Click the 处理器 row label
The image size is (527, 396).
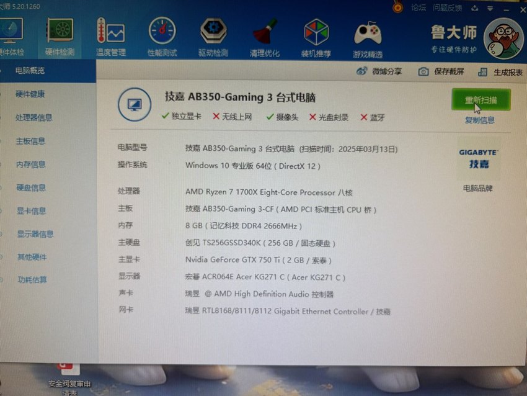129,191
